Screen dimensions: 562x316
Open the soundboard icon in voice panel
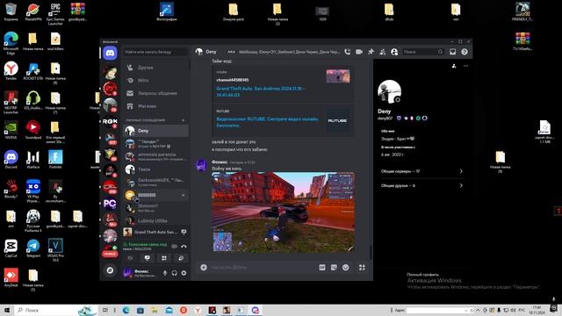point(181,258)
